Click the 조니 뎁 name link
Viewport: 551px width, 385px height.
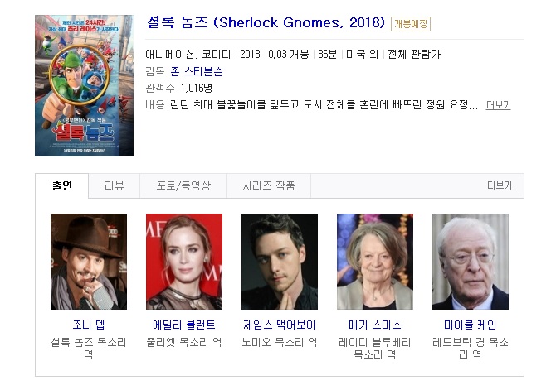coord(89,325)
